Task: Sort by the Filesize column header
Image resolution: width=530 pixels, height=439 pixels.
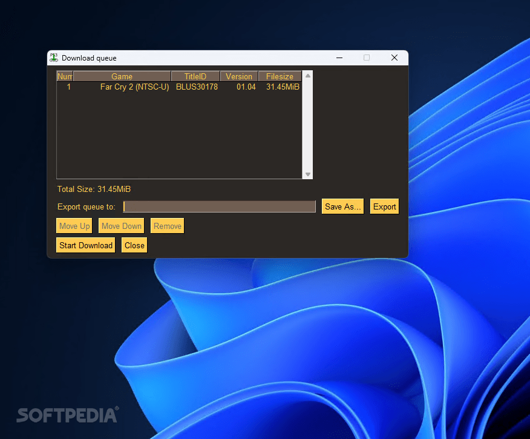Action: coord(280,76)
